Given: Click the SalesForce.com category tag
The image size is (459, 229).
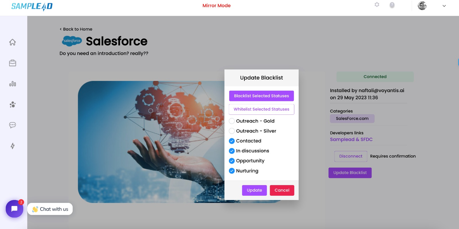Looking at the screenshot, I should click(352, 119).
